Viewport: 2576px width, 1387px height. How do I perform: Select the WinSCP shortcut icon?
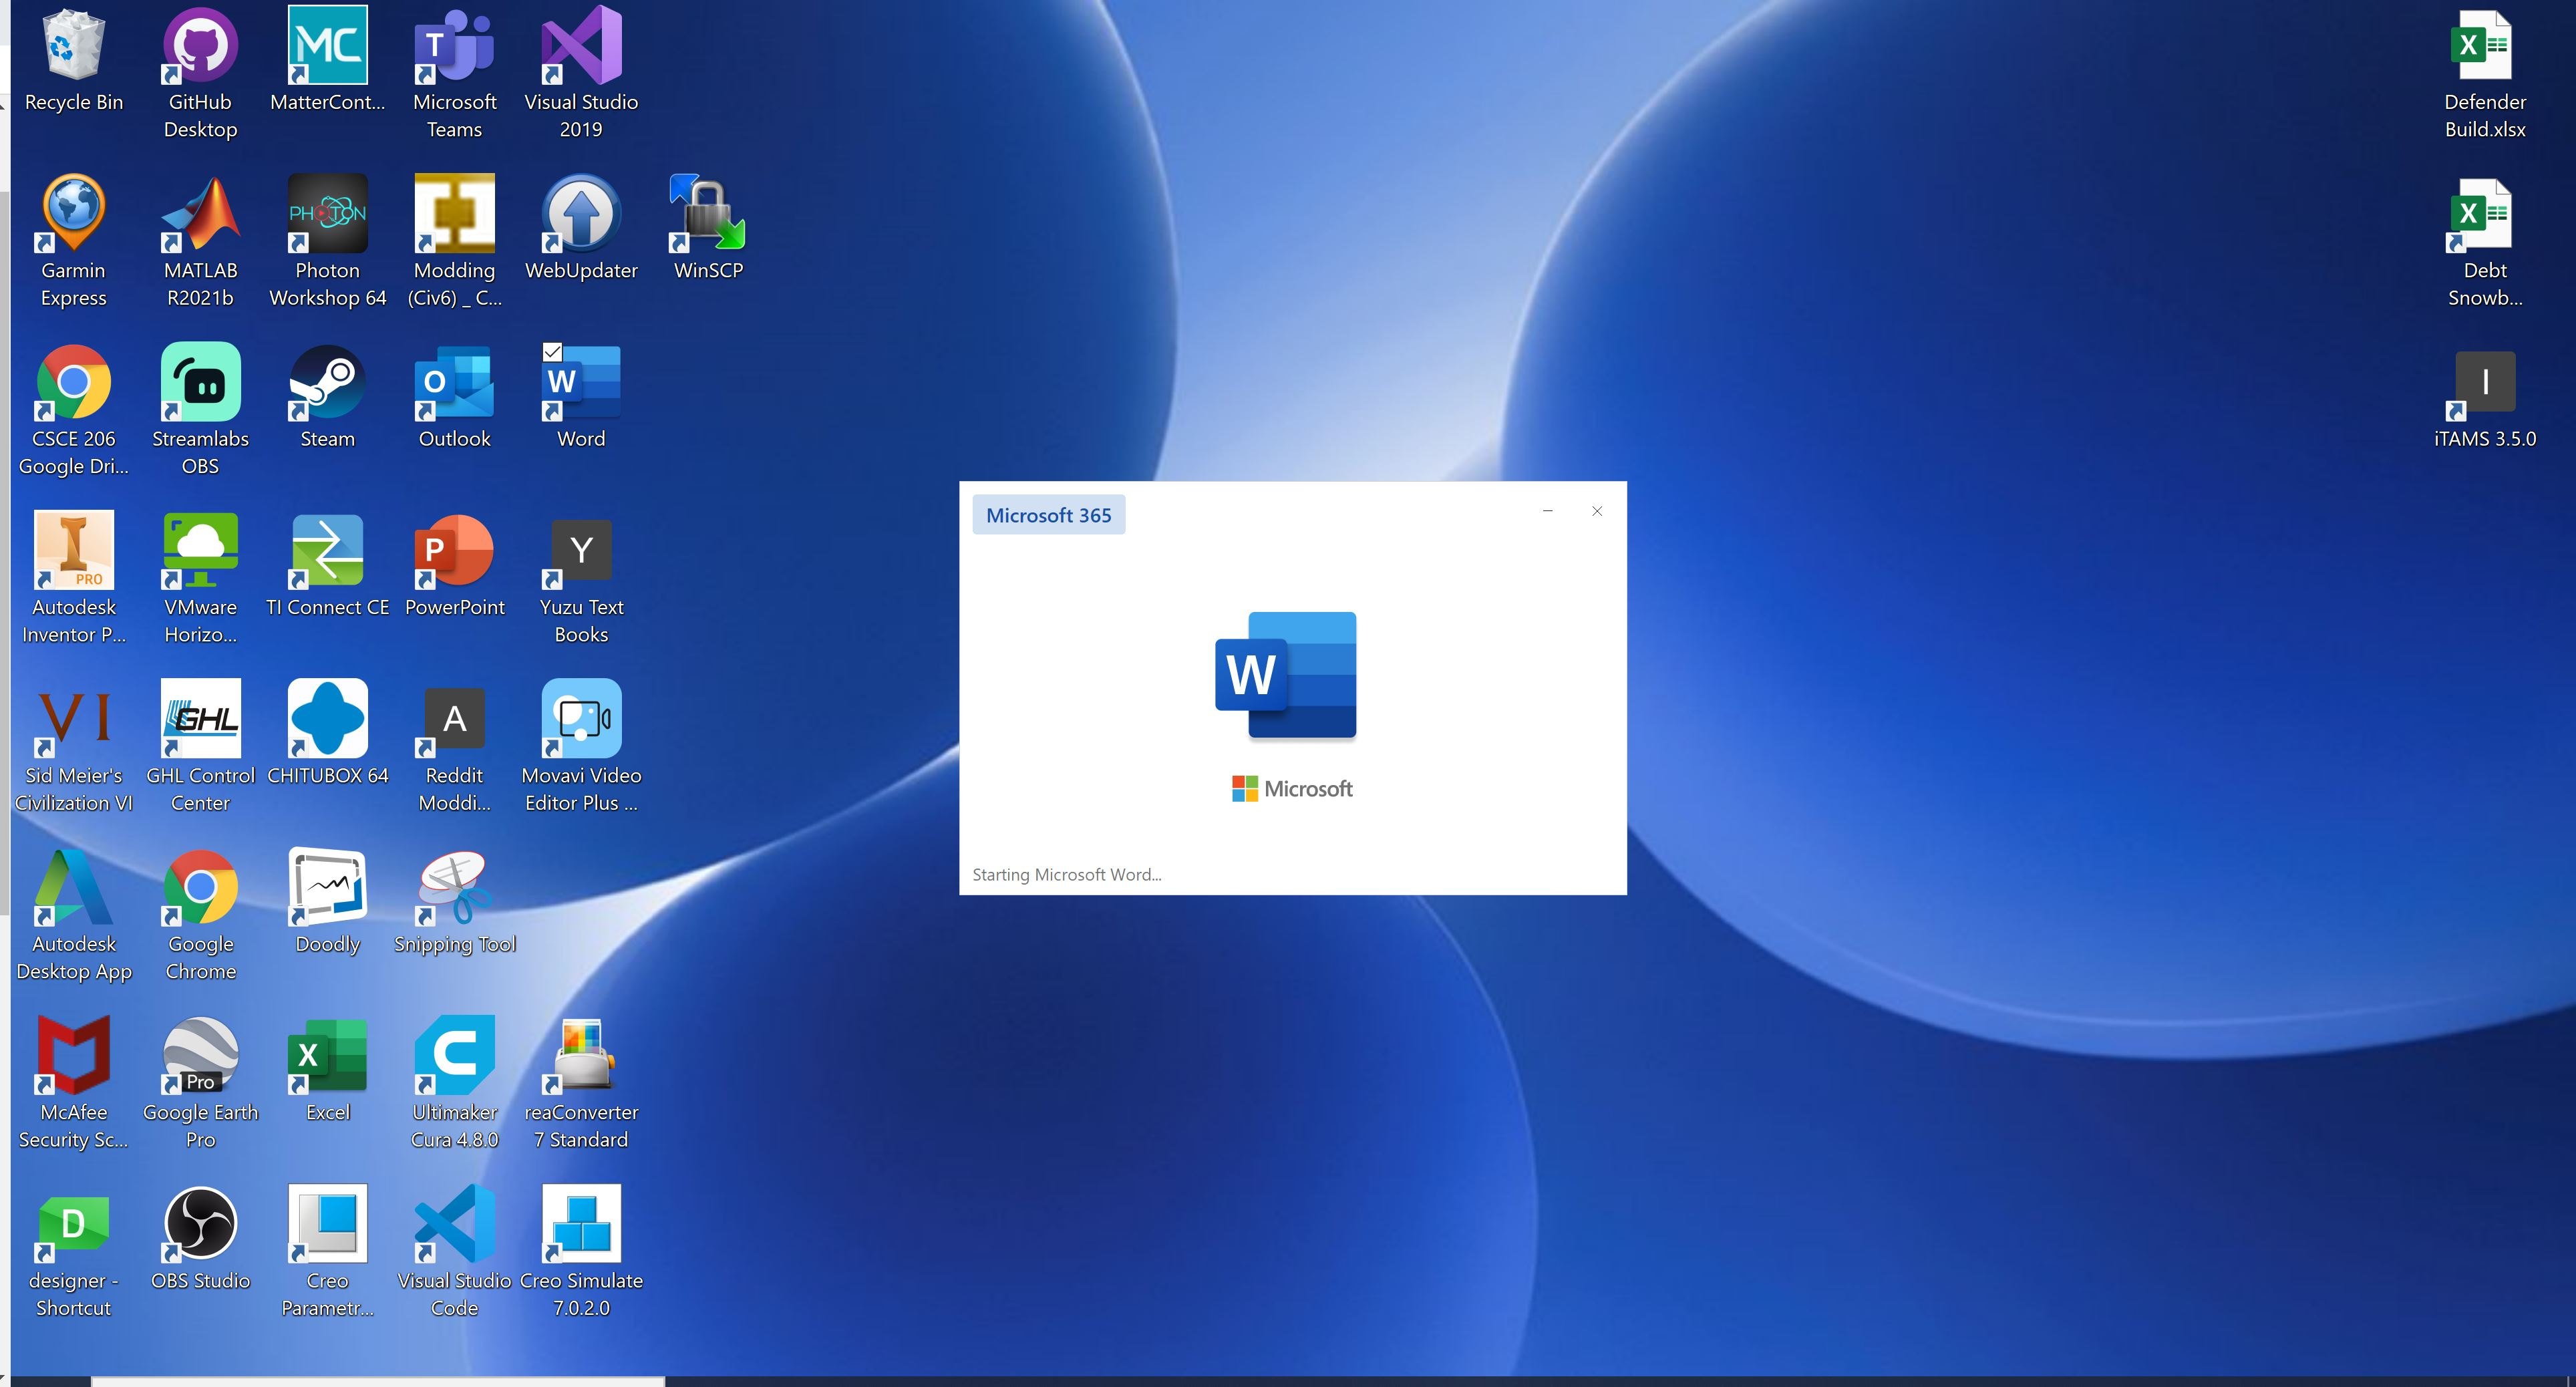pyautogui.click(x=708, y=213)
